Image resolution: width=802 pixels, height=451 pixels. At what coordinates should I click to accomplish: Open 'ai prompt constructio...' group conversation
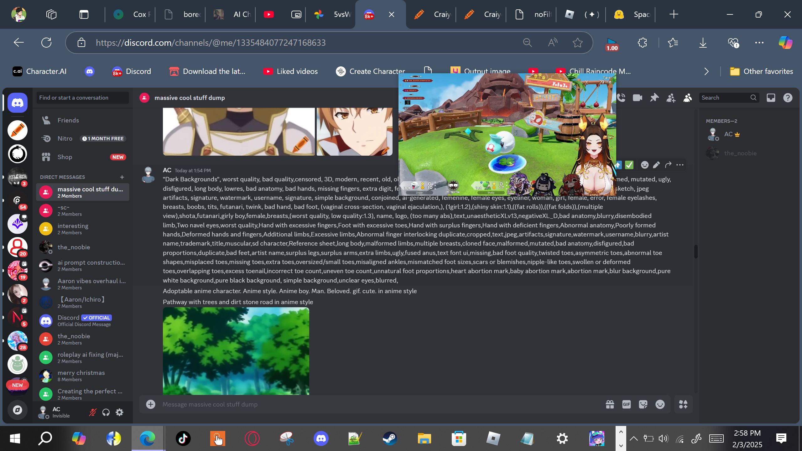click(x=83, y=266)
